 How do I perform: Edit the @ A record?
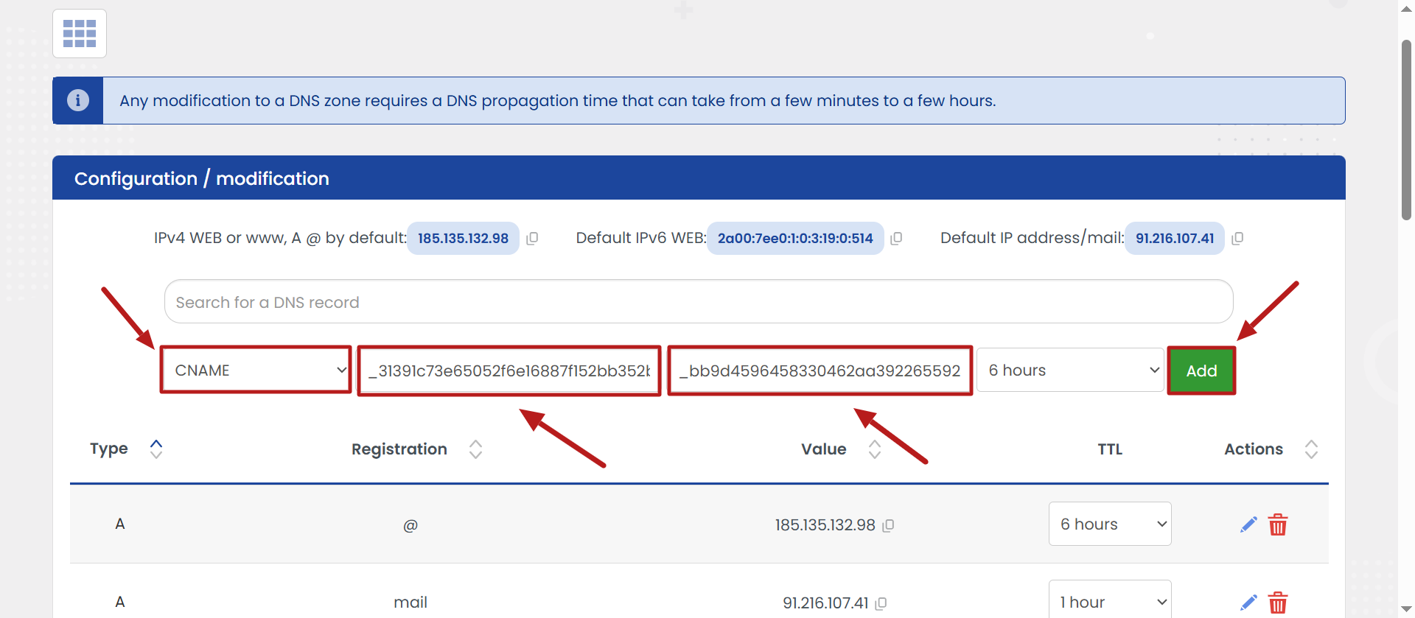1248,524
